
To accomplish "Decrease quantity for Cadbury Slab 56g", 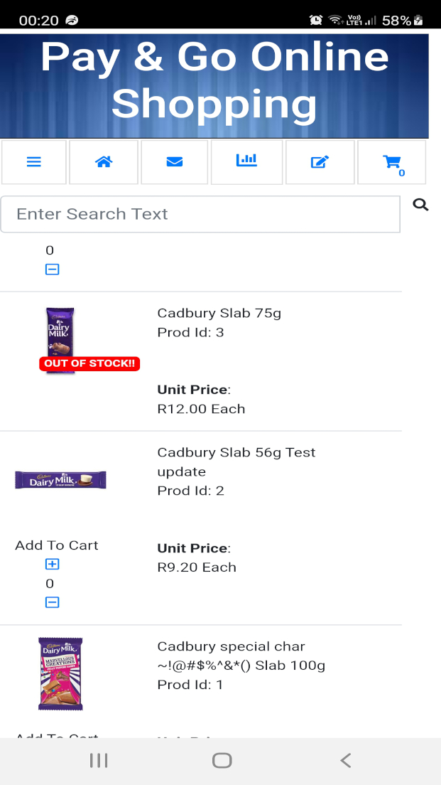I will pos(52,602).
